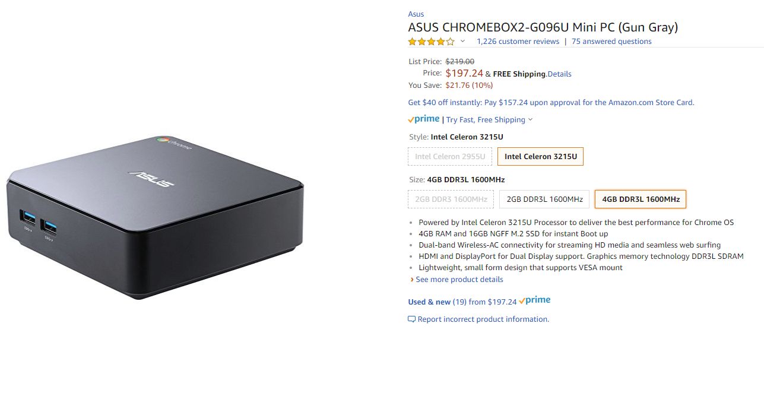
Task: Open the free shipping Details link
Action: click(559, 74)
